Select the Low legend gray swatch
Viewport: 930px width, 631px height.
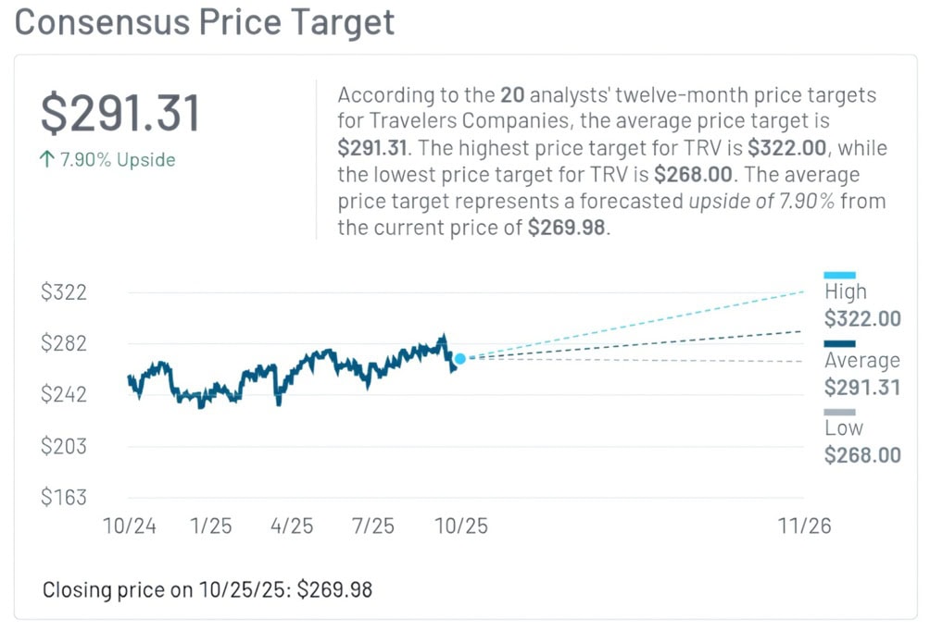pos(839,412)
